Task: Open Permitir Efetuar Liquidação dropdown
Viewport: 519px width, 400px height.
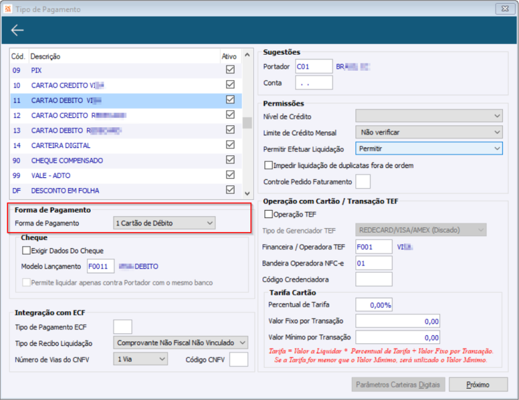Action: [429, 149]
